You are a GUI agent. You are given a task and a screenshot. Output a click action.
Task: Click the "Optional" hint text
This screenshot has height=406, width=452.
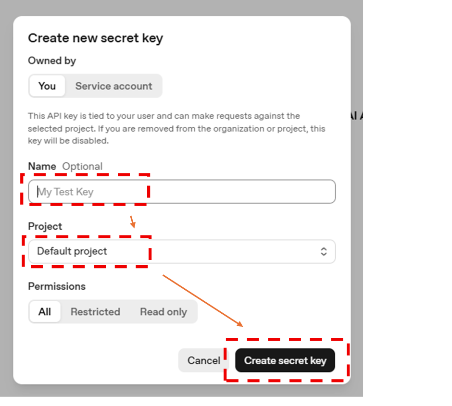point(82,166)
